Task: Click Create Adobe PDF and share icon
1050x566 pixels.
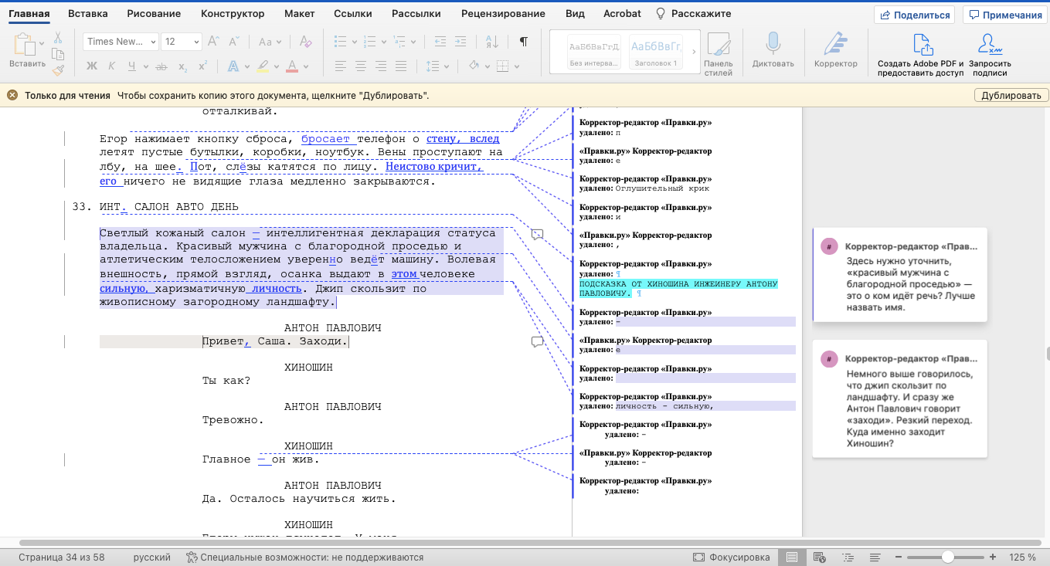Action: pyautogui.click(x=920, y=53)
